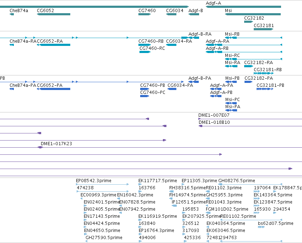302x243 pixels.
Task: Click protein label 'CG6034-PA'
Action: pyautogui.click(x=180, y=85)
